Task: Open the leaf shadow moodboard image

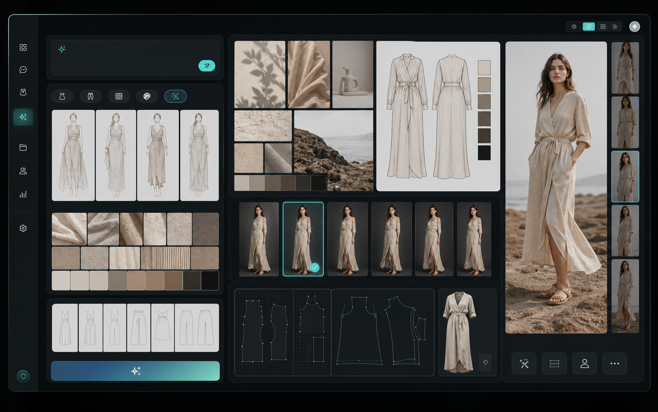Action: pyautogui.click(x=260, y=74)
